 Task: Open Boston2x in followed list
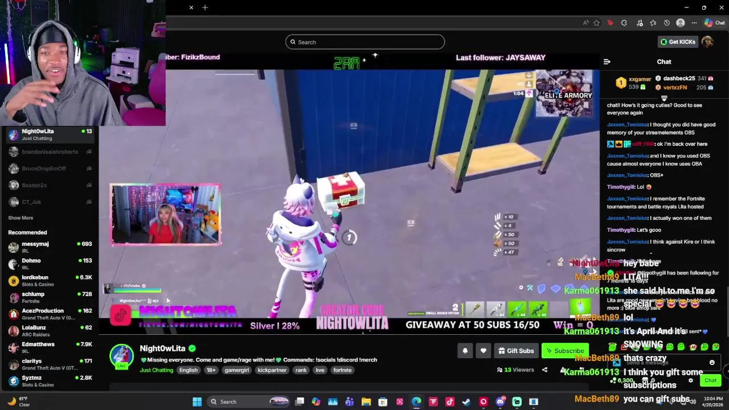(x=50, y=185)
